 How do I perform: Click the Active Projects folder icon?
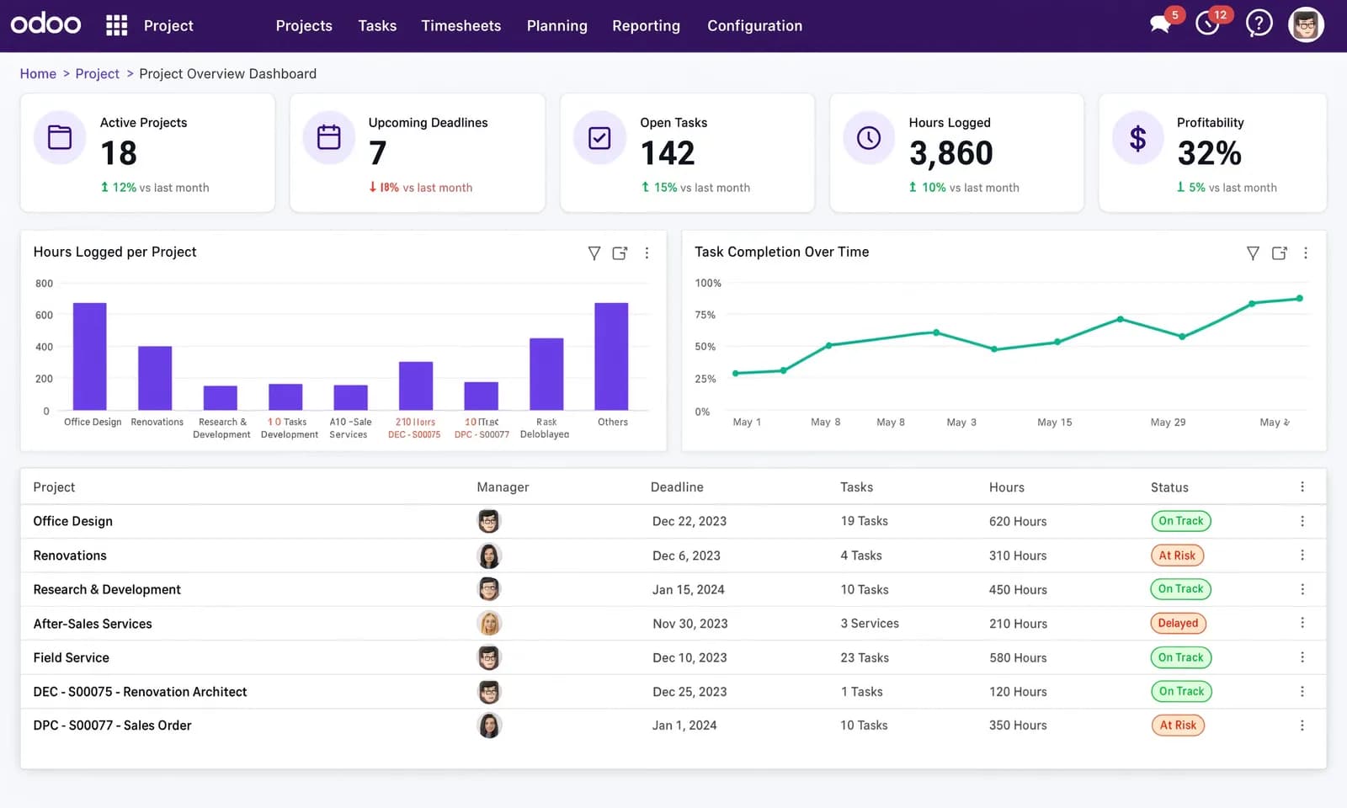tap(60, 137)
